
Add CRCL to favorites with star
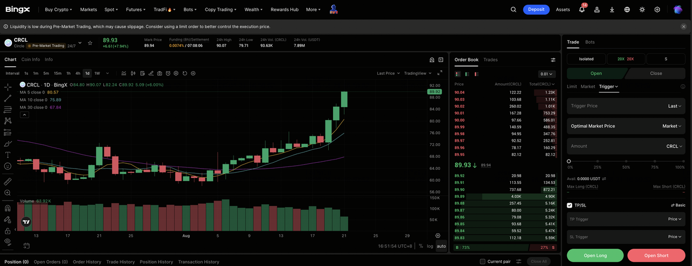pyautogui.click(x=90, y=43)
